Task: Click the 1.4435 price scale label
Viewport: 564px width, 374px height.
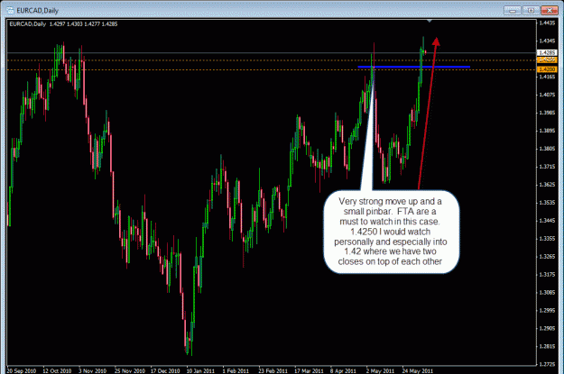Action: coord(547,23)
